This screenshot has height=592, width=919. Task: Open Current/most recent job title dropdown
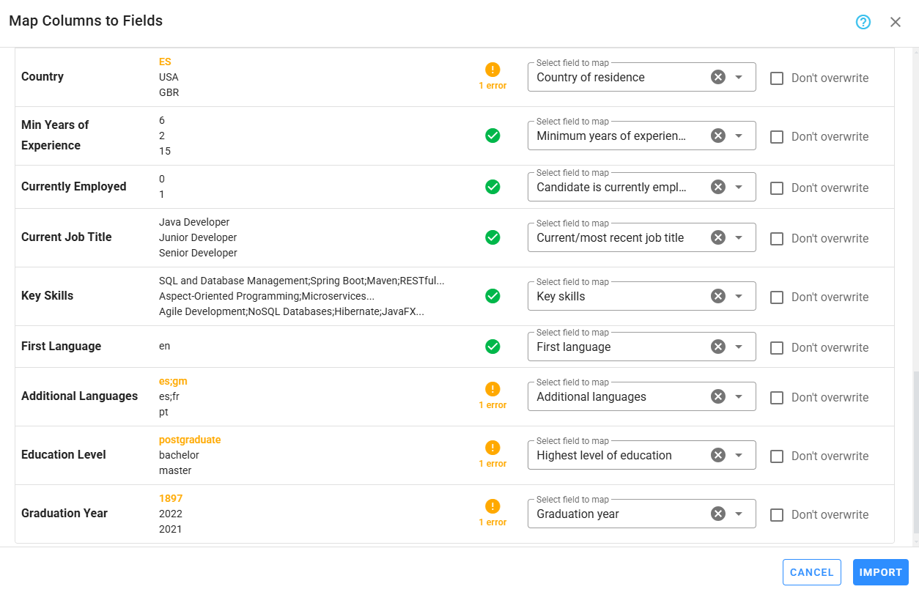(739, 237)
